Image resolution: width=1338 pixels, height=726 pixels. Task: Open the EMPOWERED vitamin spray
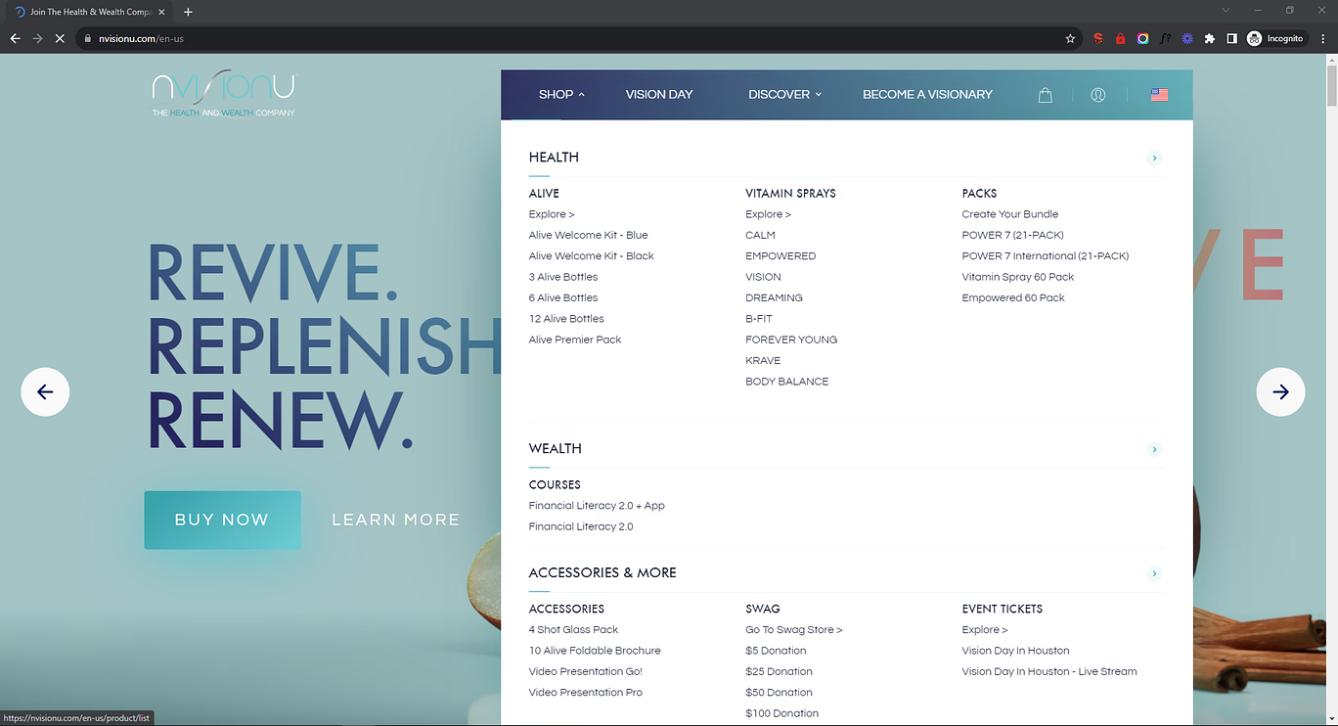[780, 256]
